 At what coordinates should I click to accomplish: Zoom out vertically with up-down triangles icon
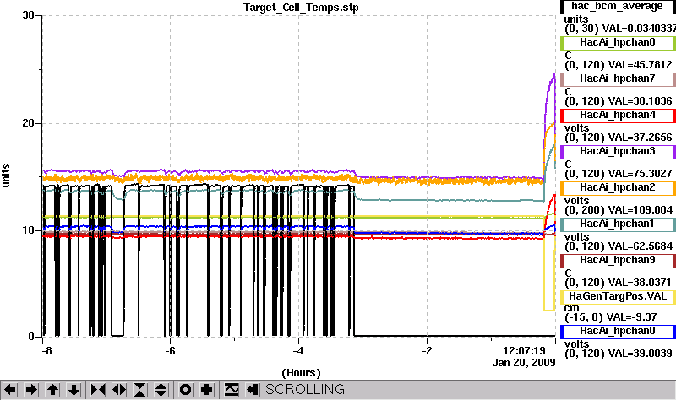click(161, 390)
